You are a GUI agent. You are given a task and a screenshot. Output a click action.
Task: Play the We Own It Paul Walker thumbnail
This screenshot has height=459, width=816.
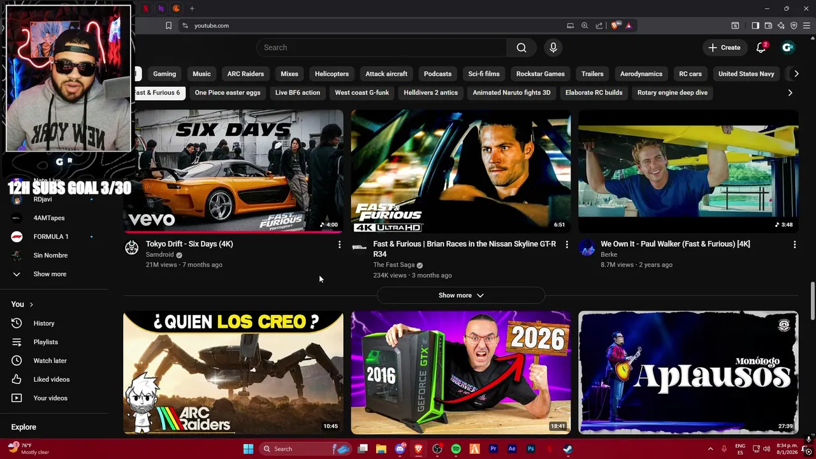[688, 171]
